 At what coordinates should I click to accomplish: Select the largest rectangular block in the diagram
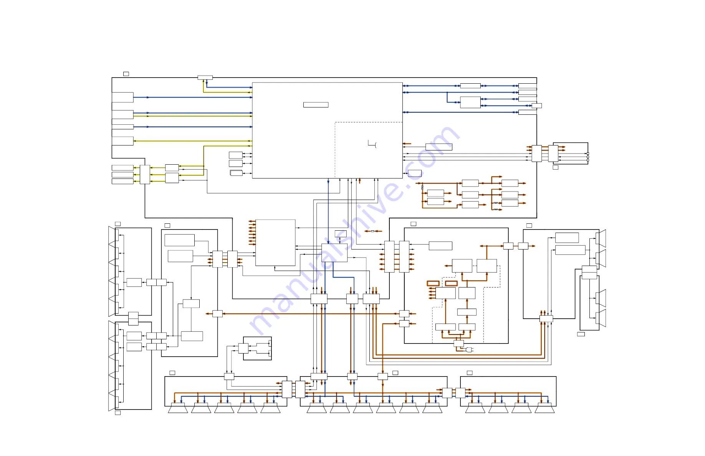(x=327, y=130)
